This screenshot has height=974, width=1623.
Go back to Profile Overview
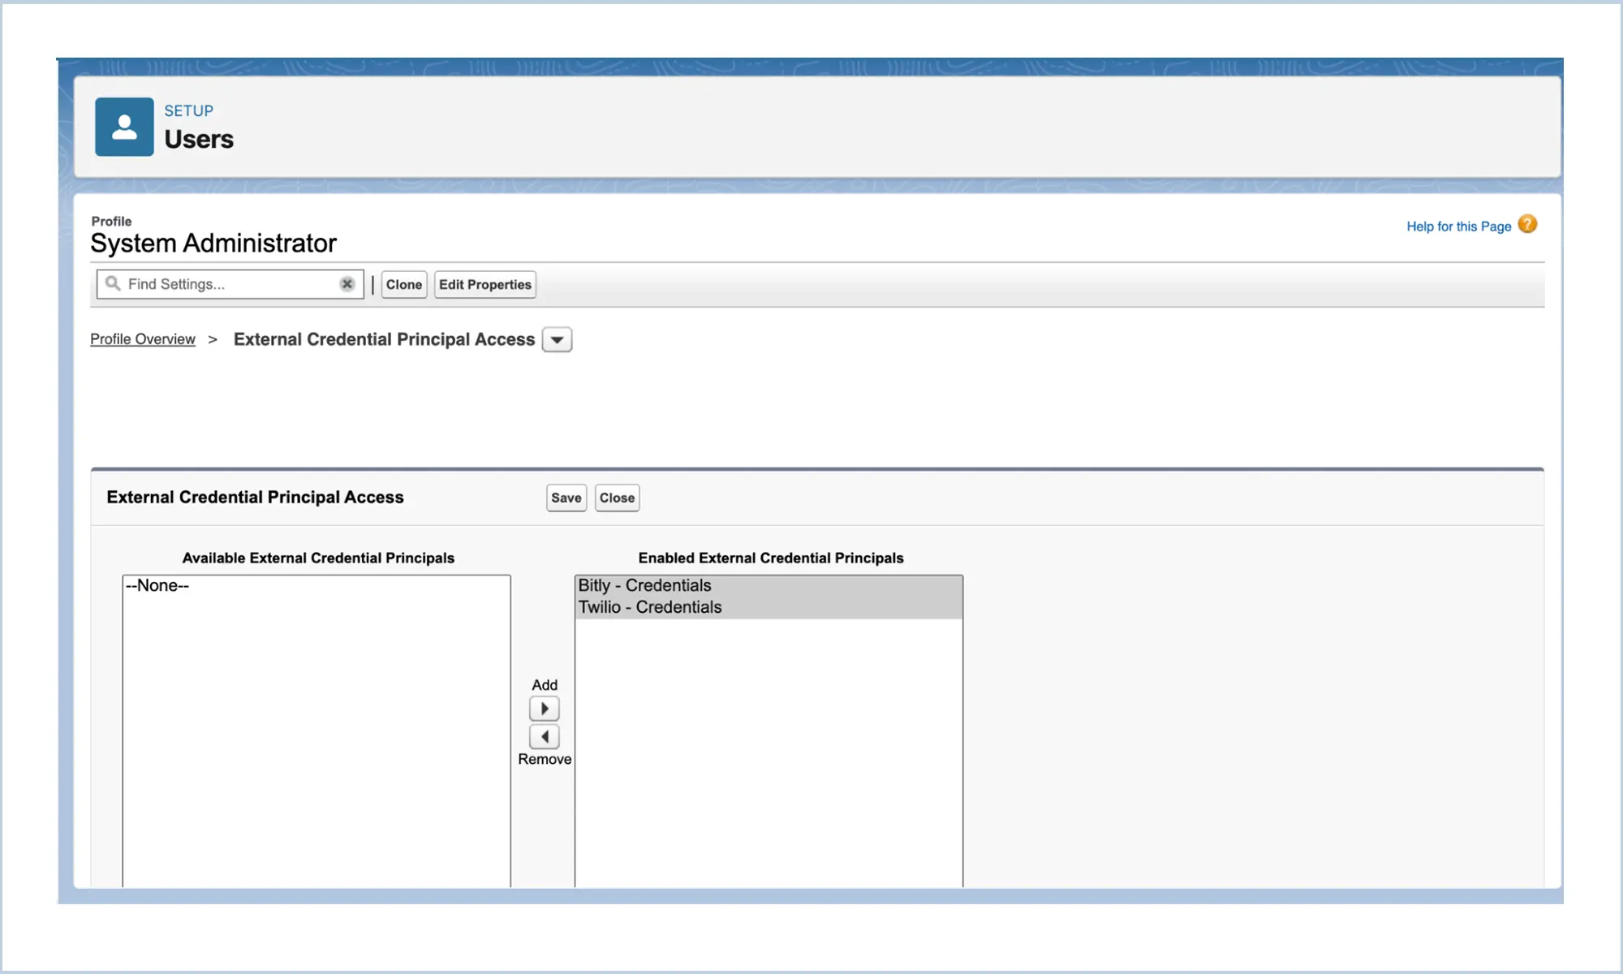(x=143, y=339)
